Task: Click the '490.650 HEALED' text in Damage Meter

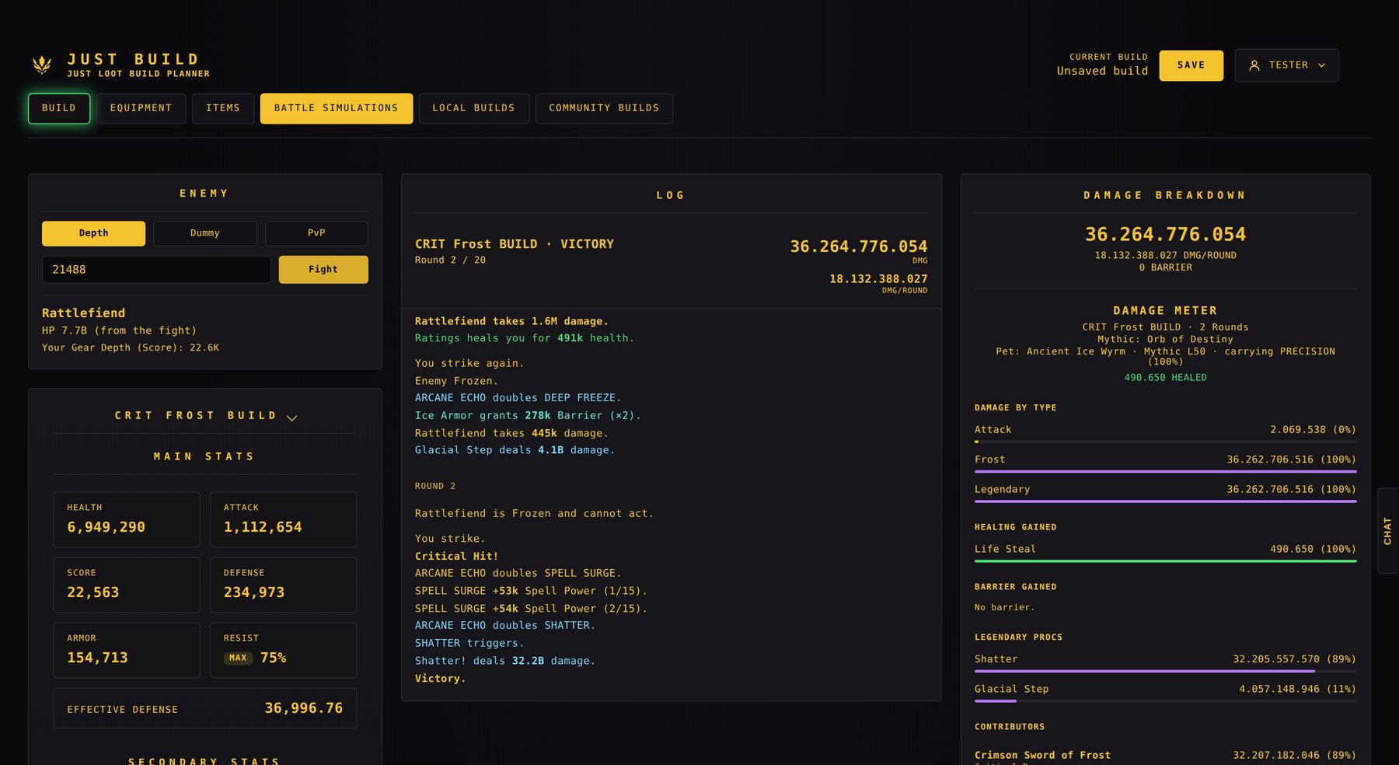Action: [x=1165, y=378]
